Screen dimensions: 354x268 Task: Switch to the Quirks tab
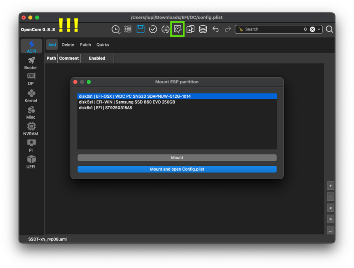tap(103, 45)
